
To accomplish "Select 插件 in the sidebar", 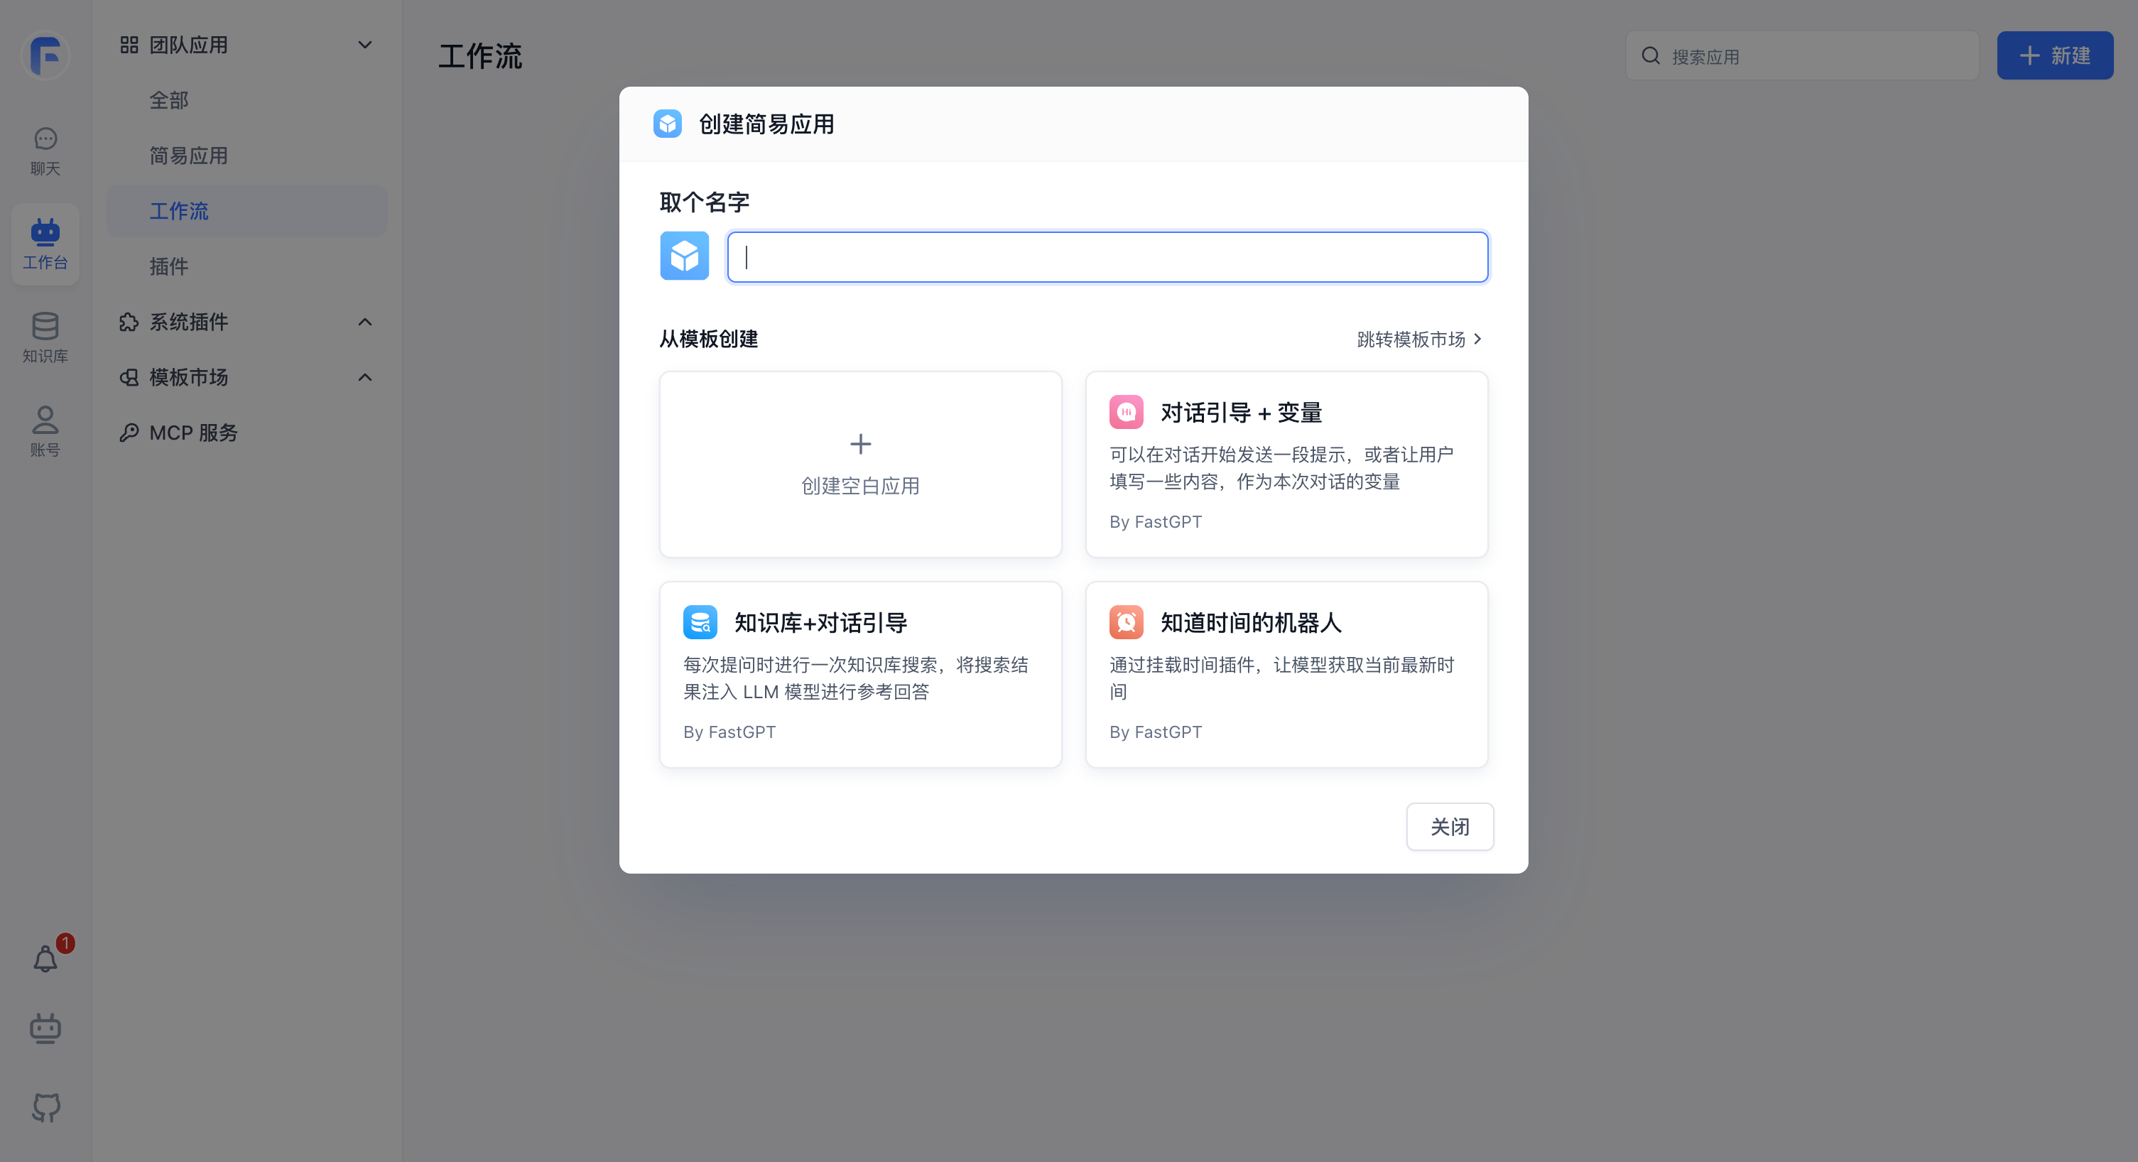I will tap(169, 266).
